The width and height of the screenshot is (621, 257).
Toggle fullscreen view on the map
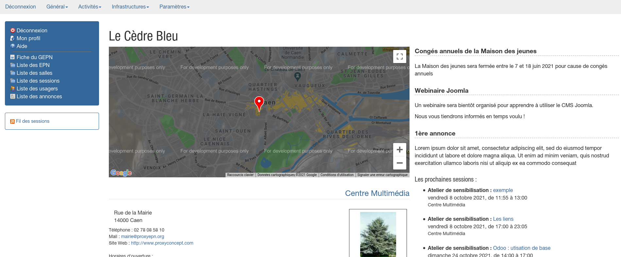pyautogui.click(x=399, y=56)
